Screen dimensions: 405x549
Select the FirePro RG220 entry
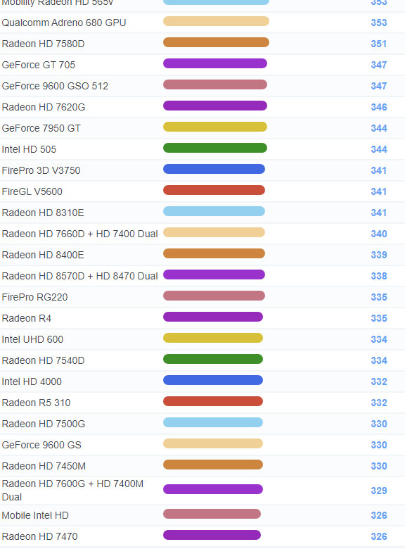pyautogui.click(x=34, y=297)
